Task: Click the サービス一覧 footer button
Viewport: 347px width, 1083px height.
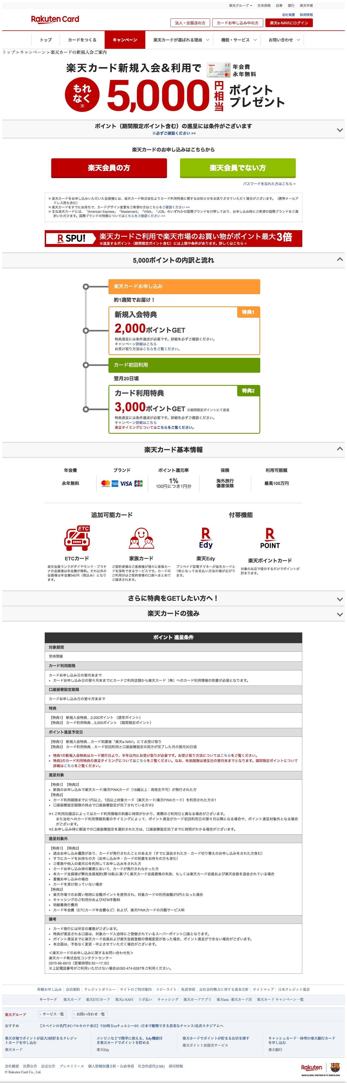Action: click(x=53, y=1014)
